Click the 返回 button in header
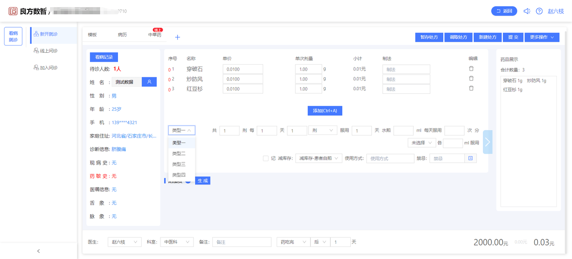The height and width of the screenshot is (259, 572). (x=504, y=11)
